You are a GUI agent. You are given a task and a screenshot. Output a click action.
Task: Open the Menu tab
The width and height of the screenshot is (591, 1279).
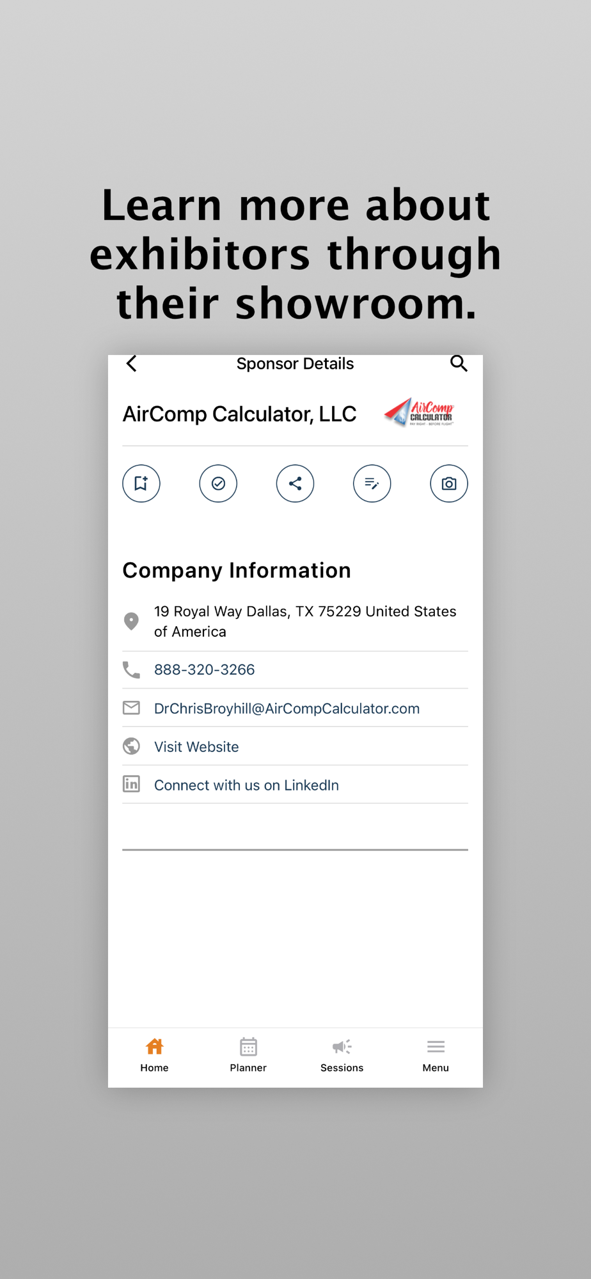pos(436,1055)
